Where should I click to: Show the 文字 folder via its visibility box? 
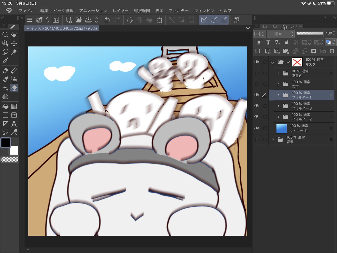click(257, 84)
